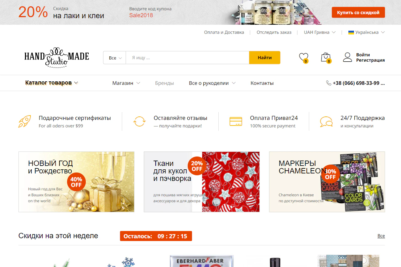Open the shopping bag cart icon
Viewport: 401px width, 267px height.
click(x=325, y=57)
